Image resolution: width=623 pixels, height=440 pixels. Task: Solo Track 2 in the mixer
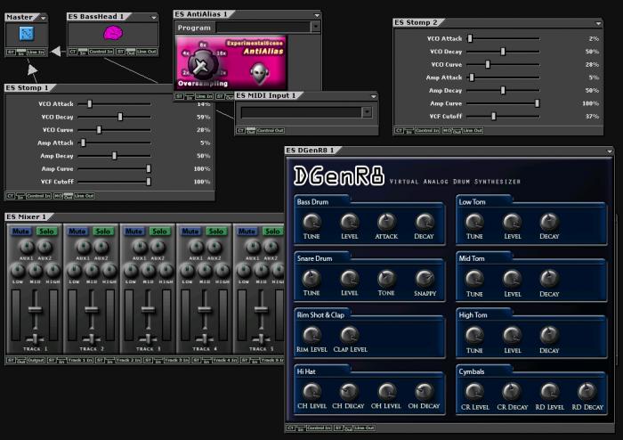[103, 232]
